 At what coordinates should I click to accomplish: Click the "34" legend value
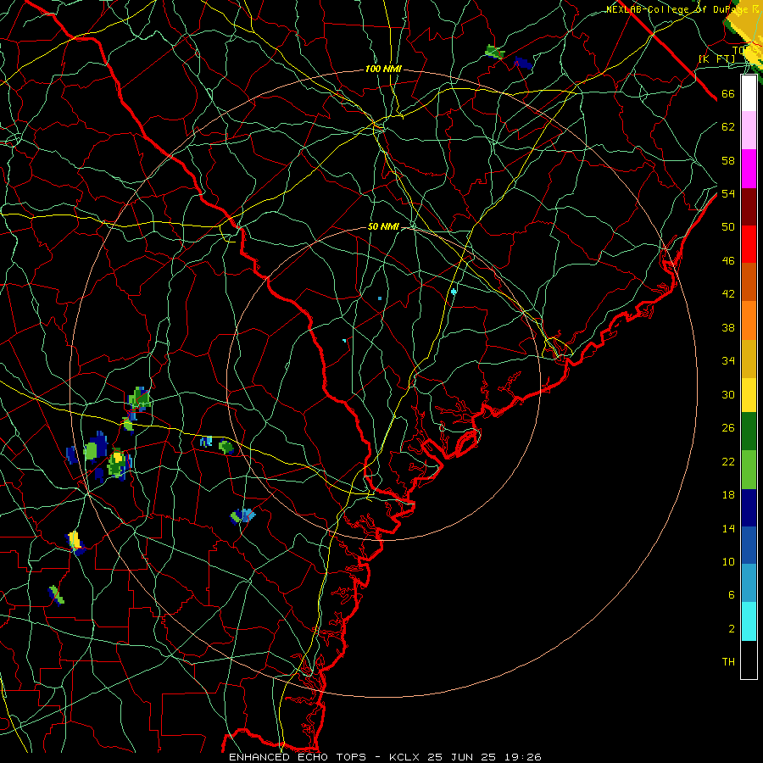[x=728, y=361]
